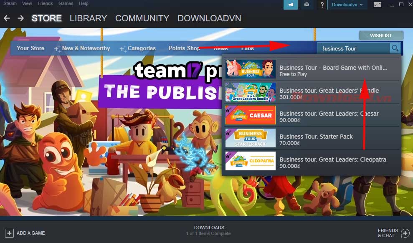
Task: Open the Steam menu
Action: pos(10,3)
